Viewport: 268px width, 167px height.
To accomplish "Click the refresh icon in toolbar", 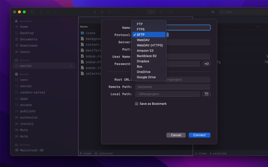I will click(x=110, y=12).
